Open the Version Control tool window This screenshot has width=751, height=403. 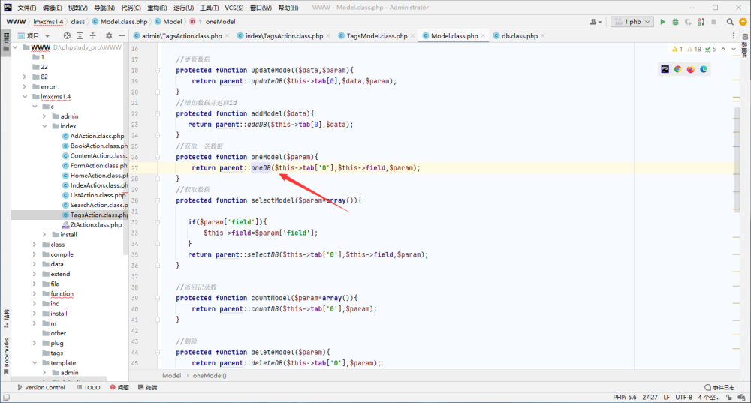[41, 388]
